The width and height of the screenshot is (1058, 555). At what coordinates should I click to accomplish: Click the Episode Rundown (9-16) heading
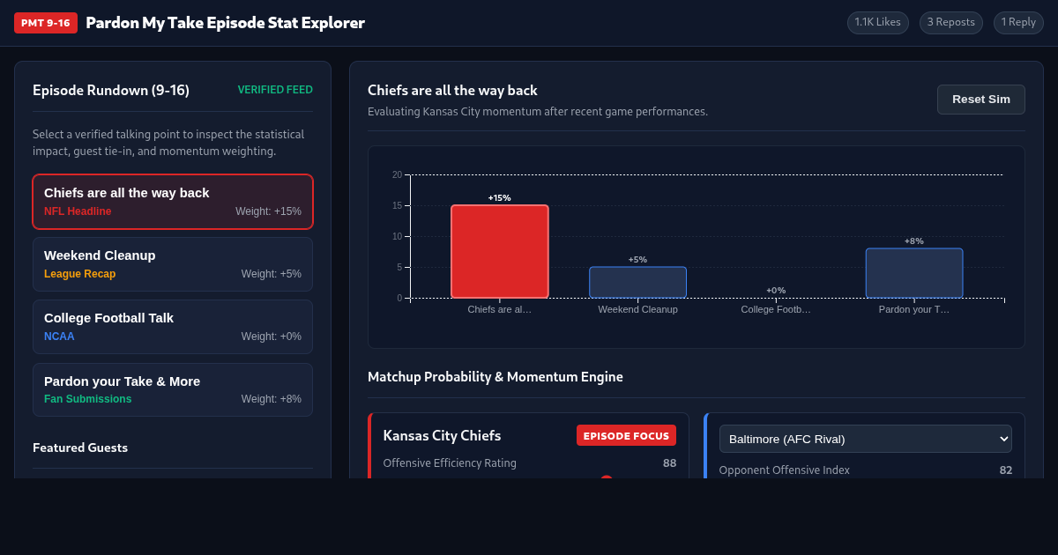[x=111, y=90]
